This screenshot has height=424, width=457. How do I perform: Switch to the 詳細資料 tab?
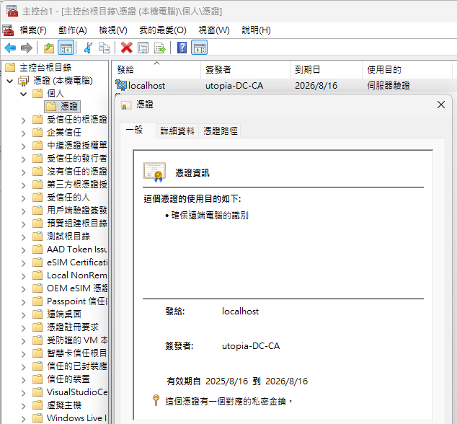[x=176, y=131]
